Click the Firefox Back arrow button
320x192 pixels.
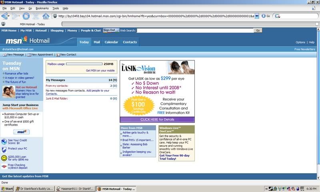click(4, 16)
